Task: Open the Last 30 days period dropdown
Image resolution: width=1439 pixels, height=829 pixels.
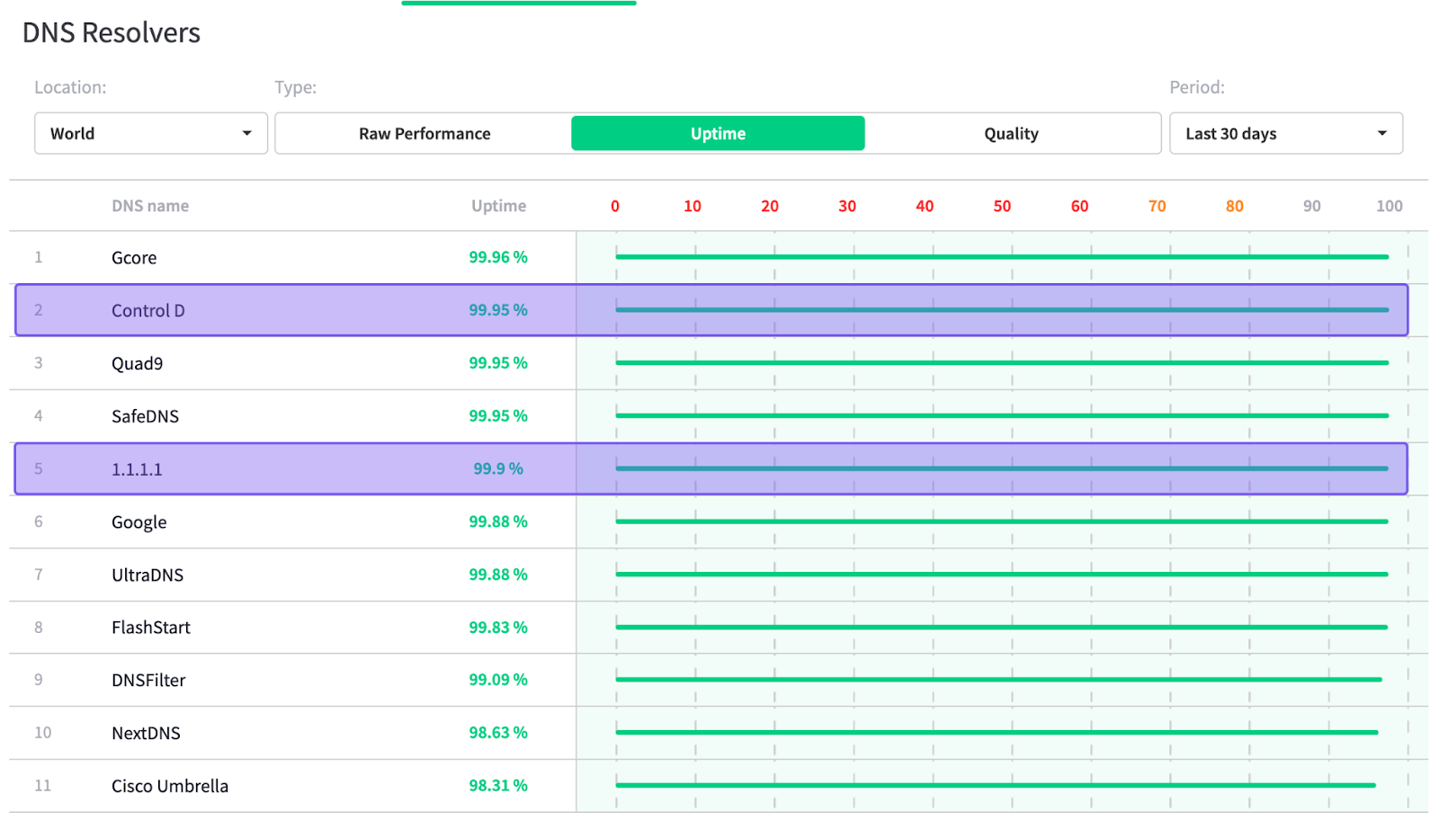Action: pyautogui.click(x=1285, y=133)
